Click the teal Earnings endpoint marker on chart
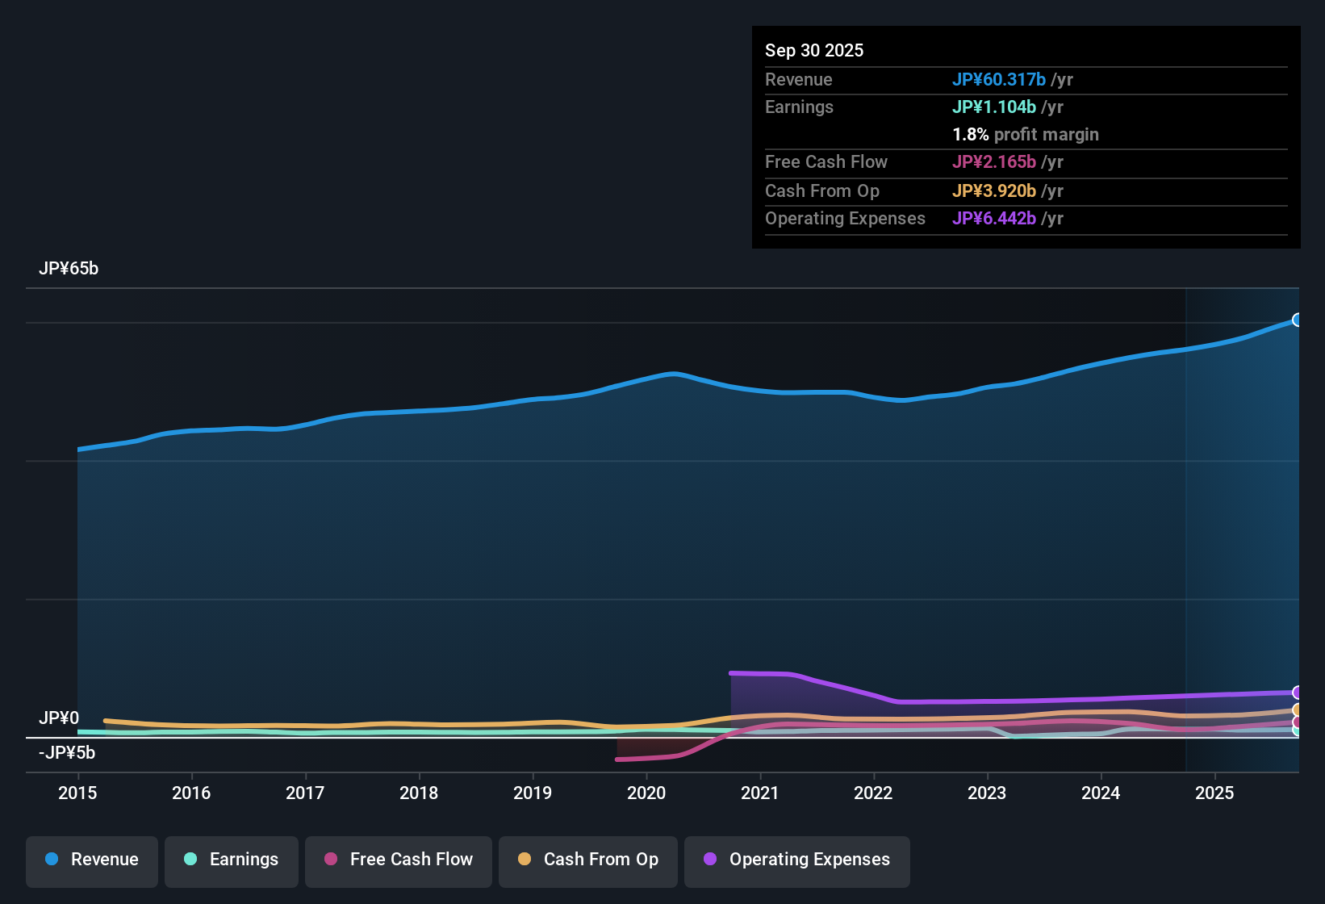The height and width of the screenshot is (904, 1325). pyautogui.click(x=1297, y=731)
